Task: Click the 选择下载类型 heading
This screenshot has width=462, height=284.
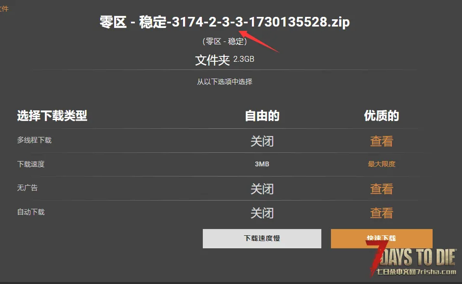Action: click(x=52, y=116)
